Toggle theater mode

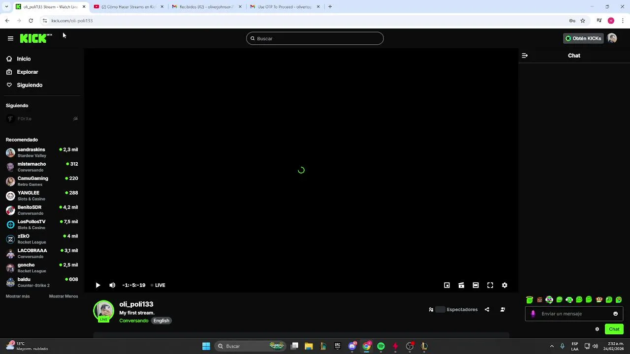pos(475,285)
